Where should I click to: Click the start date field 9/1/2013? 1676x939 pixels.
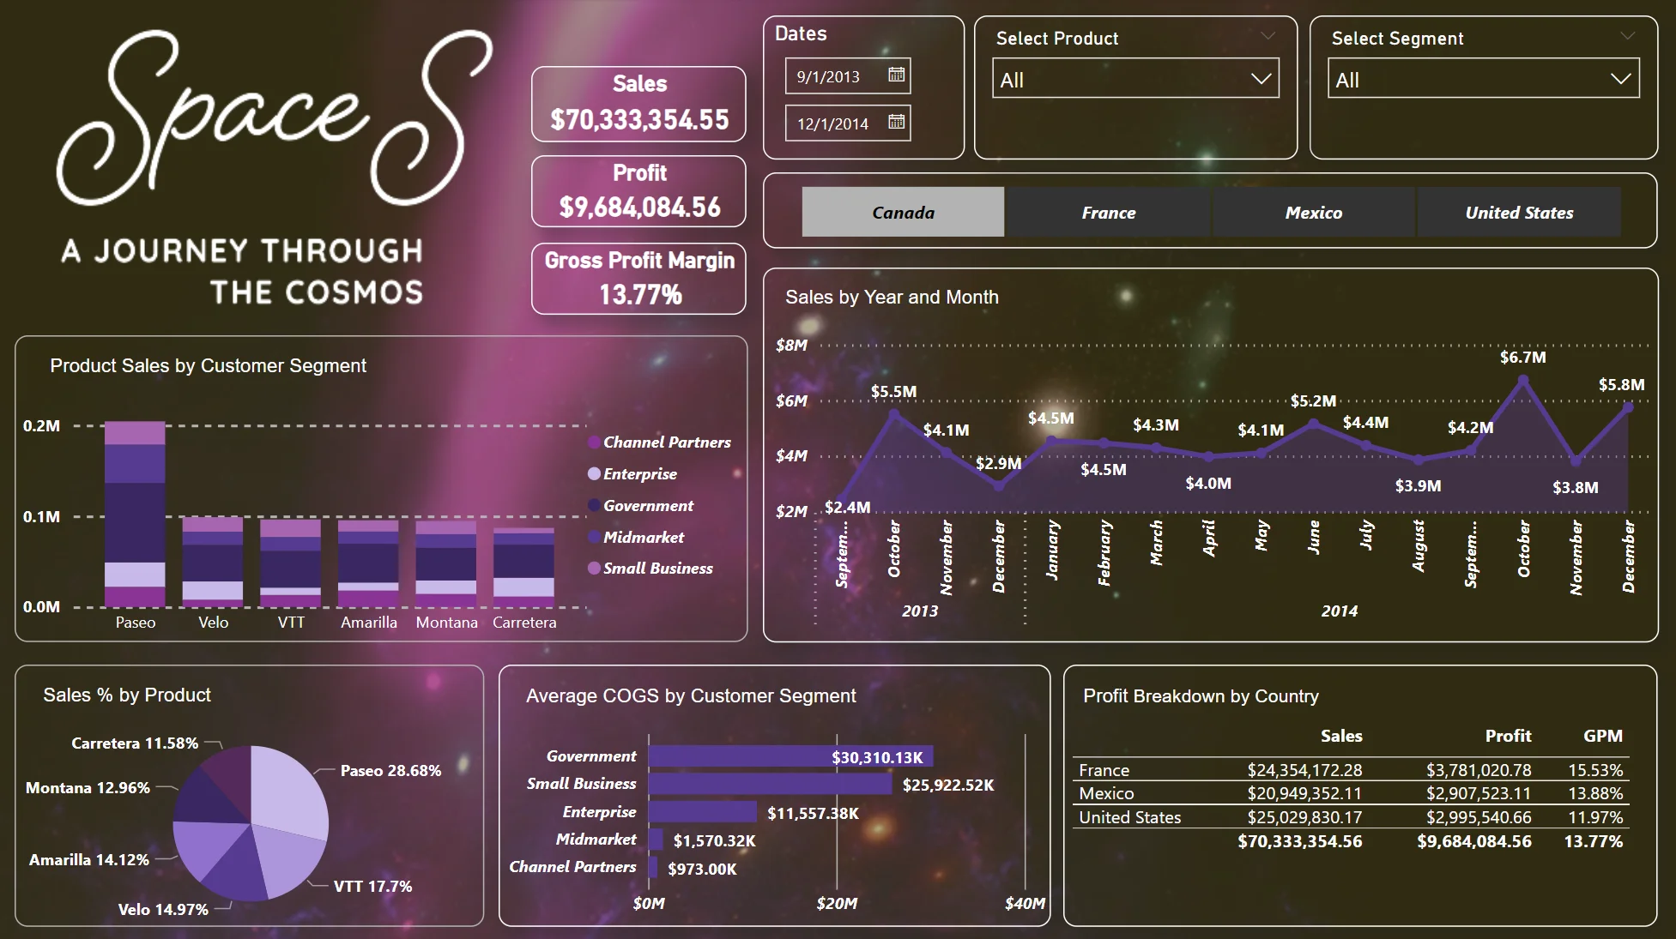point(829,76)
